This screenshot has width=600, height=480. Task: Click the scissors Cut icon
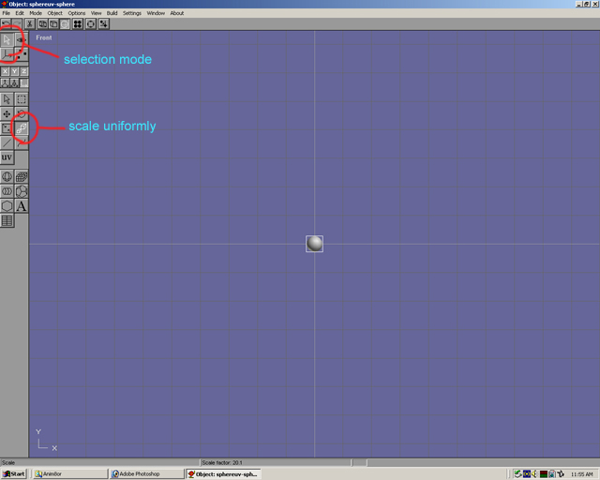[x=29, y=24]
